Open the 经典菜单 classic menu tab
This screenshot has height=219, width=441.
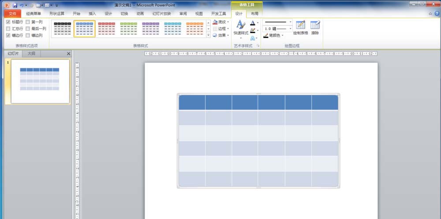coord(34,14)
